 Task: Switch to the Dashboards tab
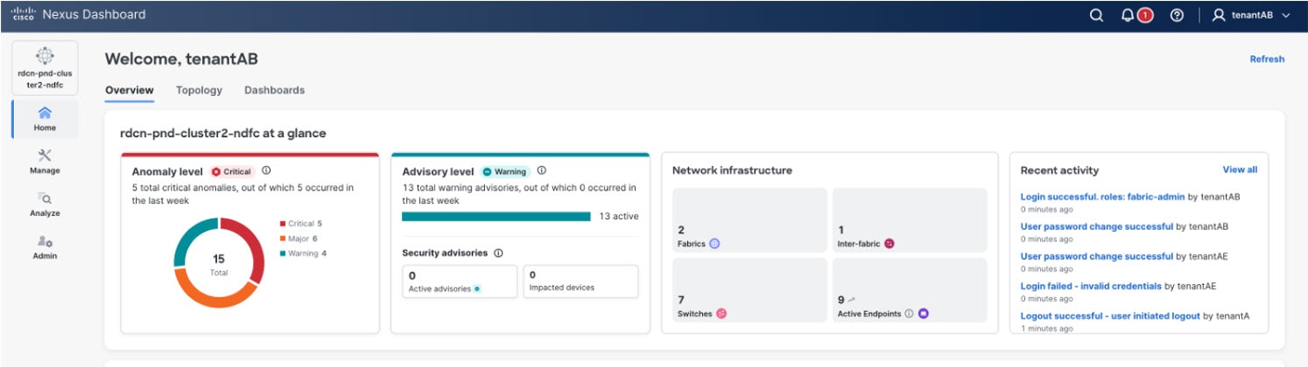pos(274,90)
